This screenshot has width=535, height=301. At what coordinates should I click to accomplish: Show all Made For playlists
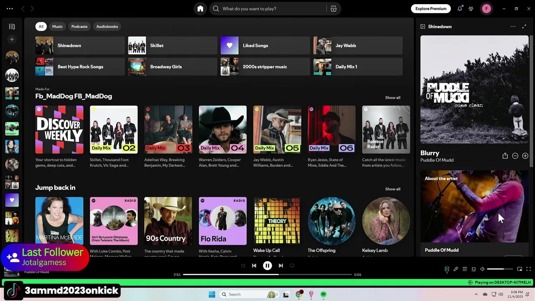392,97
